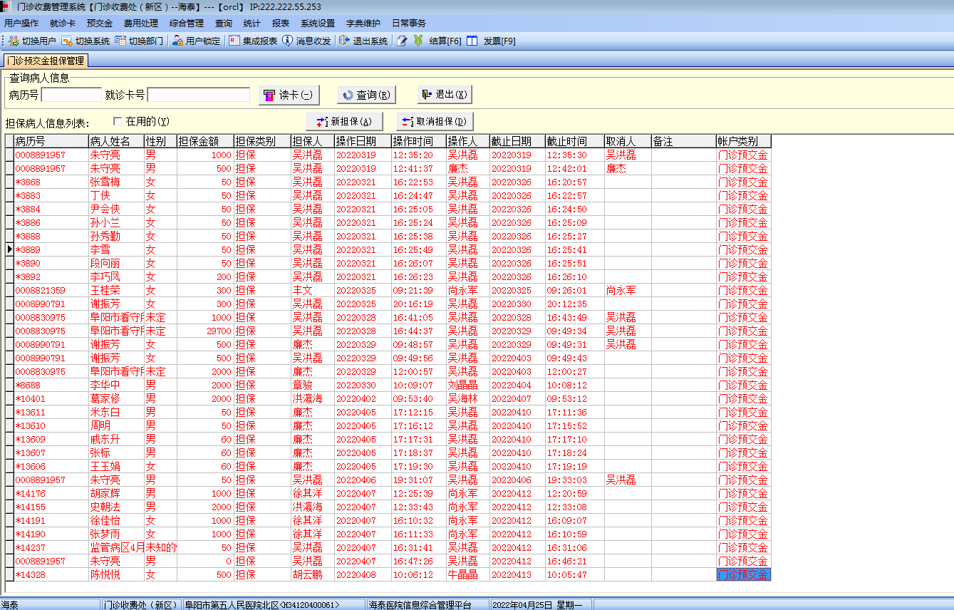Click the 就诊卡号 input field

pos(199,95)
